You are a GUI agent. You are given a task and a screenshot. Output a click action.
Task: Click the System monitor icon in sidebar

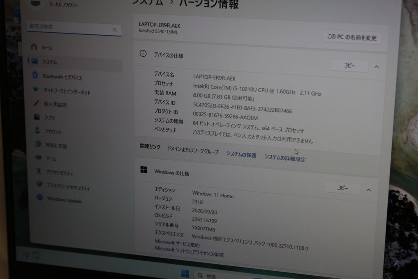pos(35,61)
